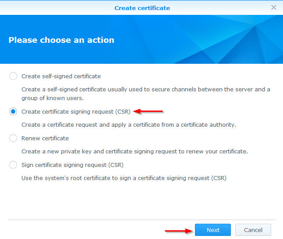Image resolution: width=283 pixels, height=239 pixels.
Task: Click the red arrow pointing at CSR option
Action: pos(148,111)
